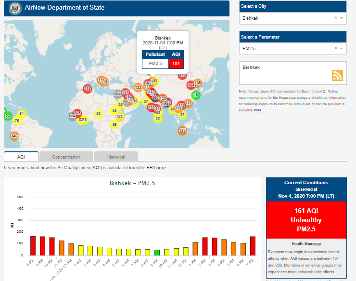Follow the particle pollution 'here' link
Viewport: 356px width, 281px height.
pos(257,110)
